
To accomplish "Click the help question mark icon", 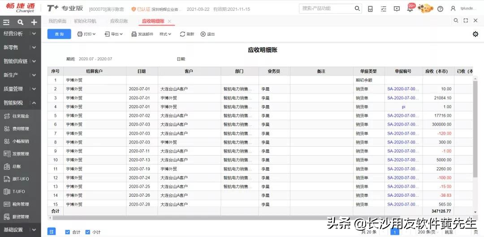I will (x=440, y=9).
